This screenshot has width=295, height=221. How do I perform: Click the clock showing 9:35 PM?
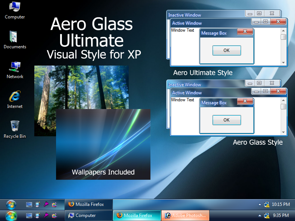pos(281,215)
